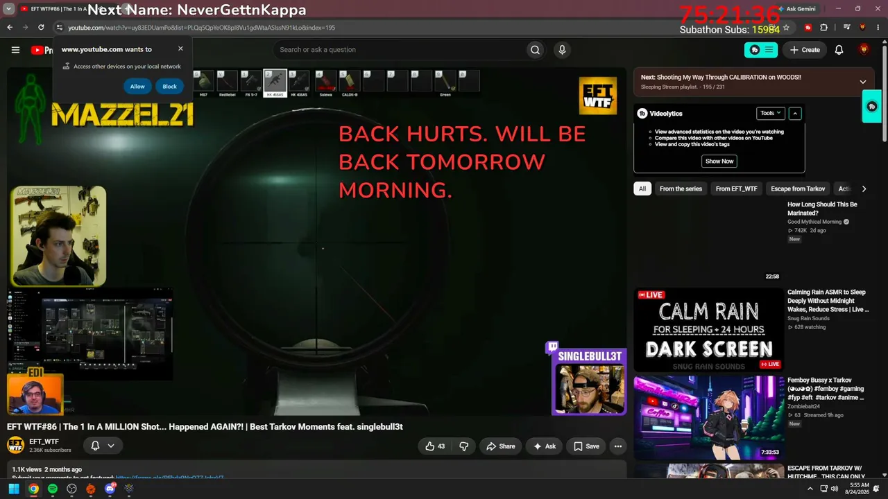This screenshot has height=499, width=888.
Task: Click the Ask button under the video
Action: click(544, 446)
